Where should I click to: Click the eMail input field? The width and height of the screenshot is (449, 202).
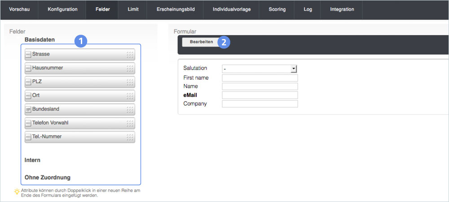260,95
